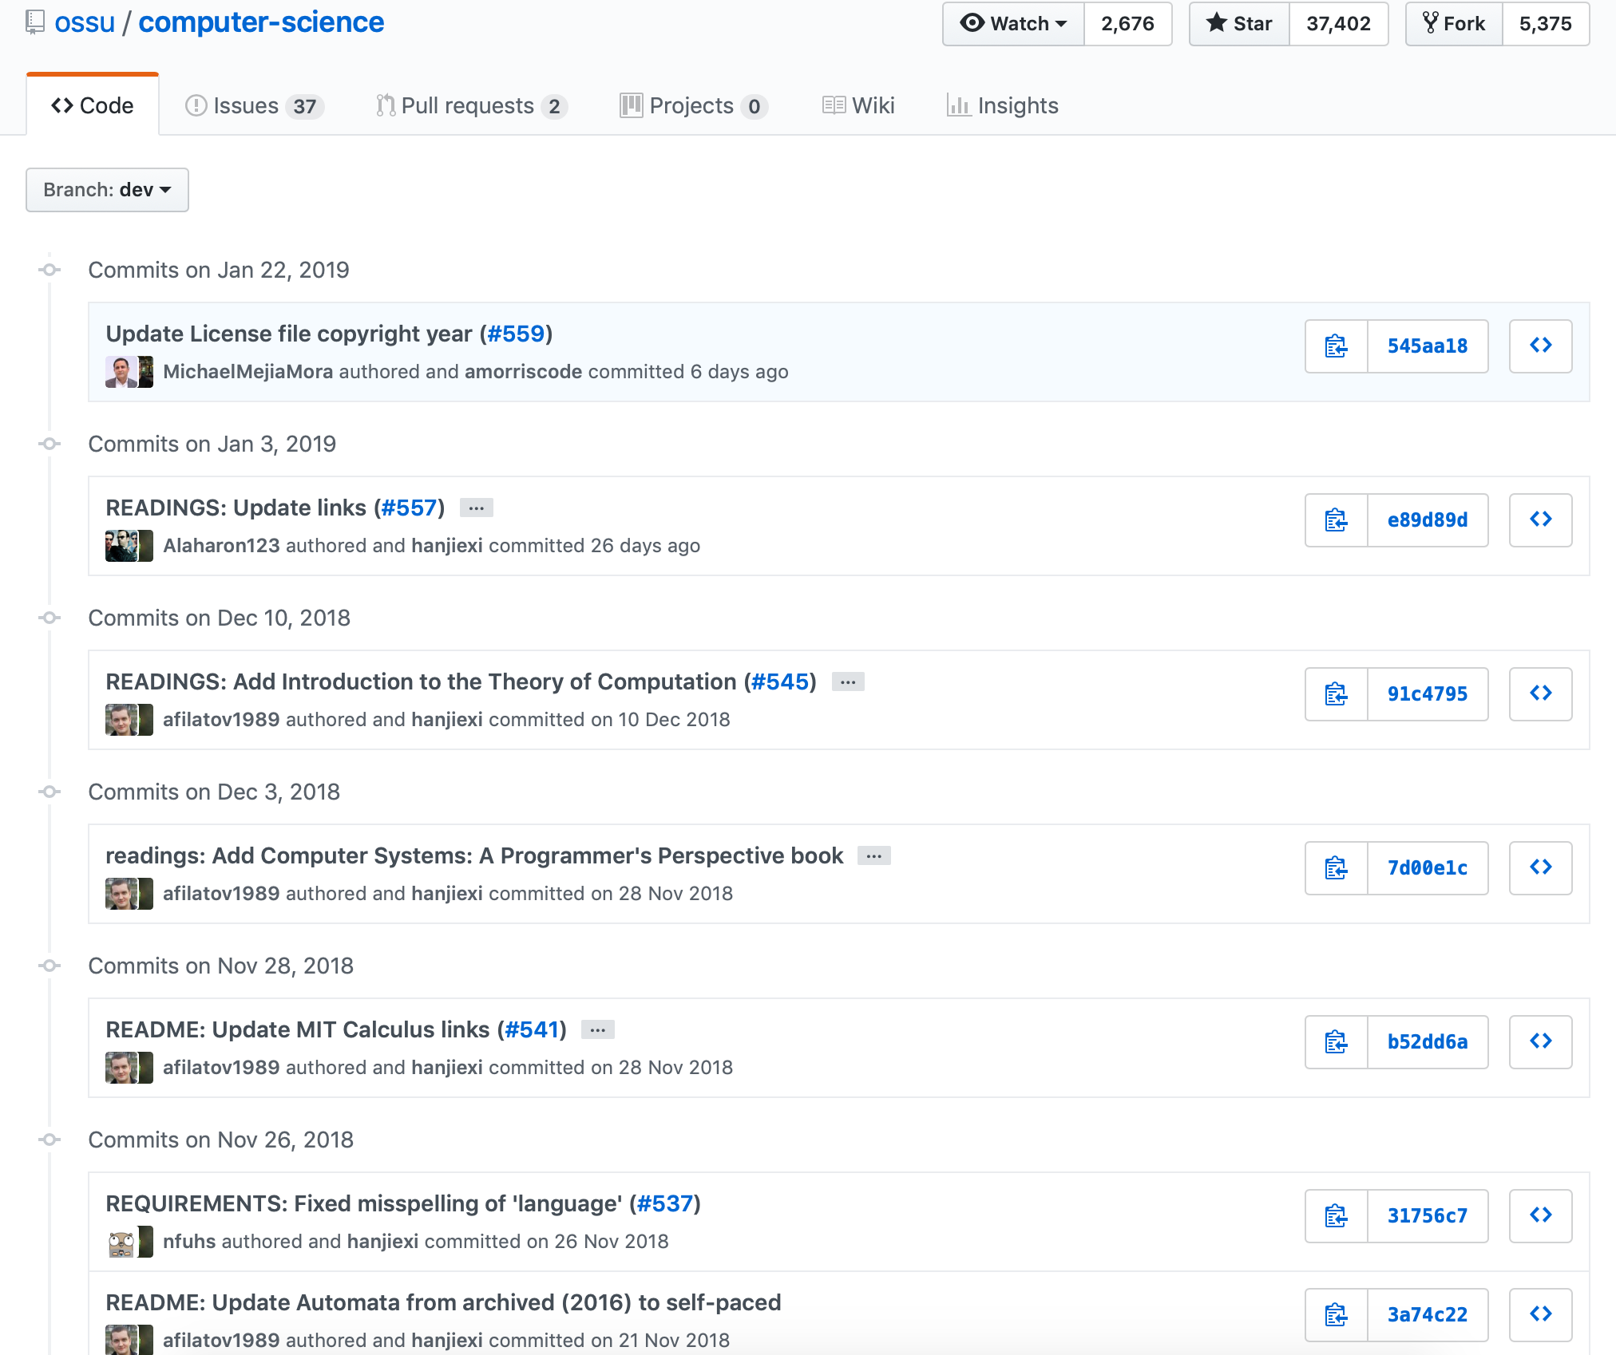Open commit hash e89d89d

1428,520
